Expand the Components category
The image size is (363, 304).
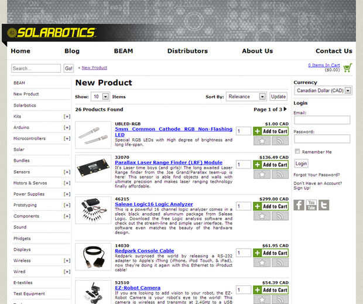tap(67, 216)
